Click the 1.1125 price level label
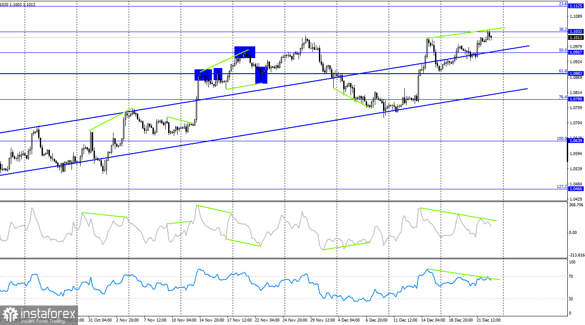 tap(575, 6)
